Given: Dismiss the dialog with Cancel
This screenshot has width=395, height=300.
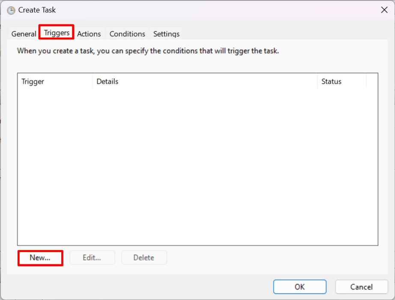Looking at the screenshot, I should 362,287.
